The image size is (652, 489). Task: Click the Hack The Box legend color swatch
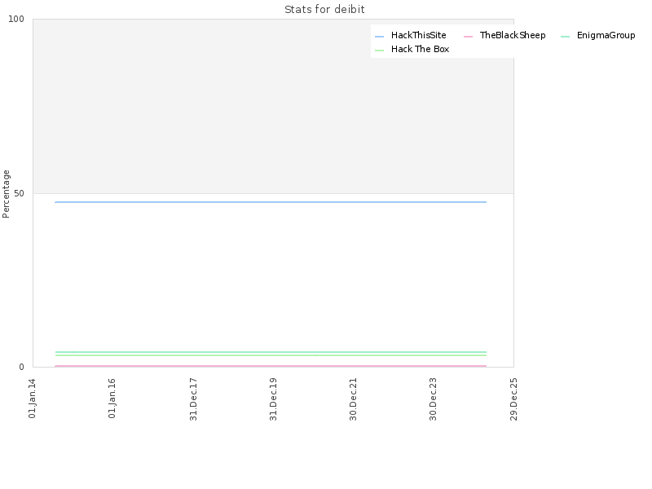379,51
